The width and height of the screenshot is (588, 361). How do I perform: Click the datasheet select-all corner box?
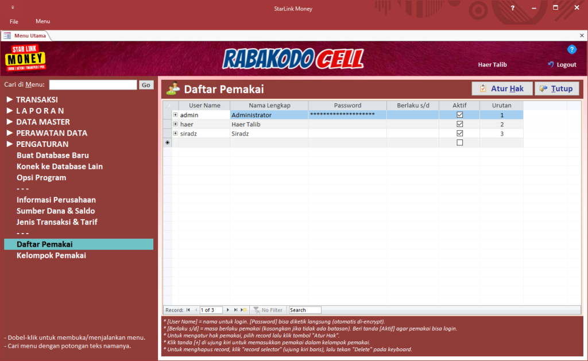(167, 106)
